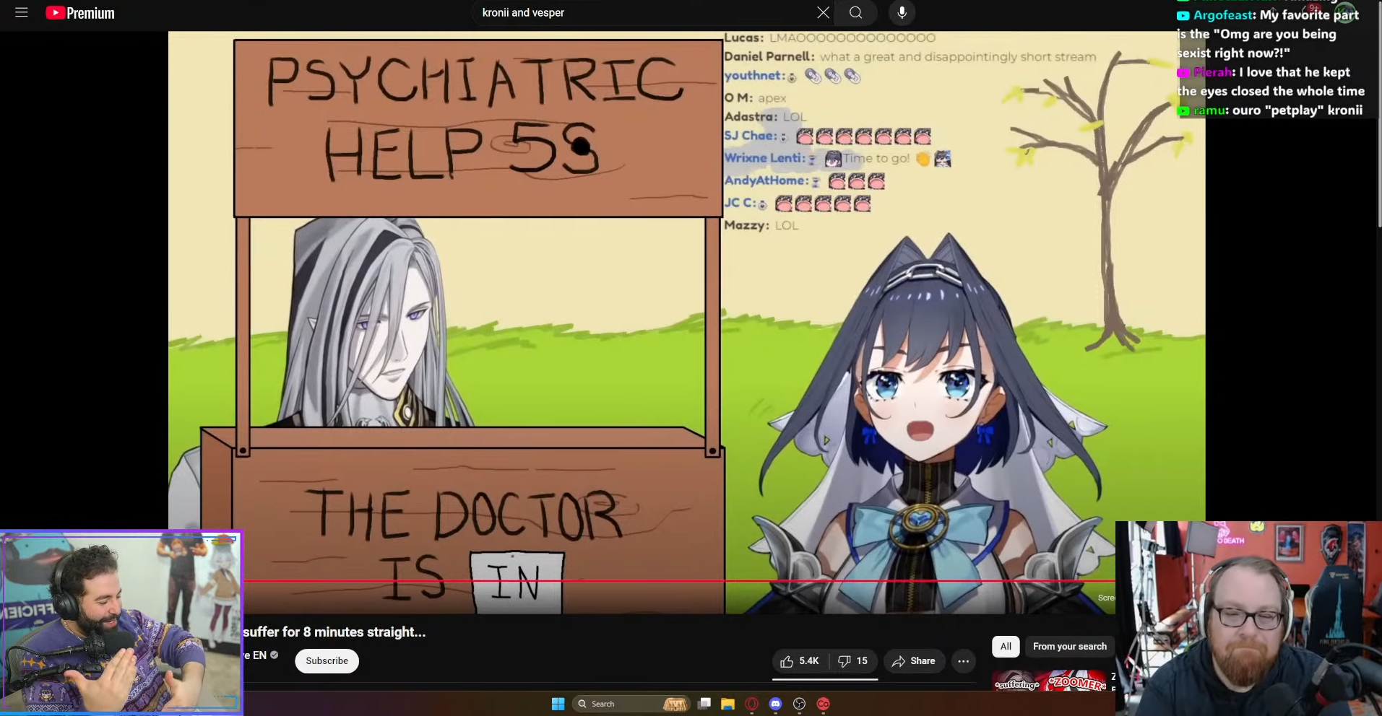This screenshot has width=1382, height=716.
Task: Select the 'All' filter chip
Action: coord(1006,647)
